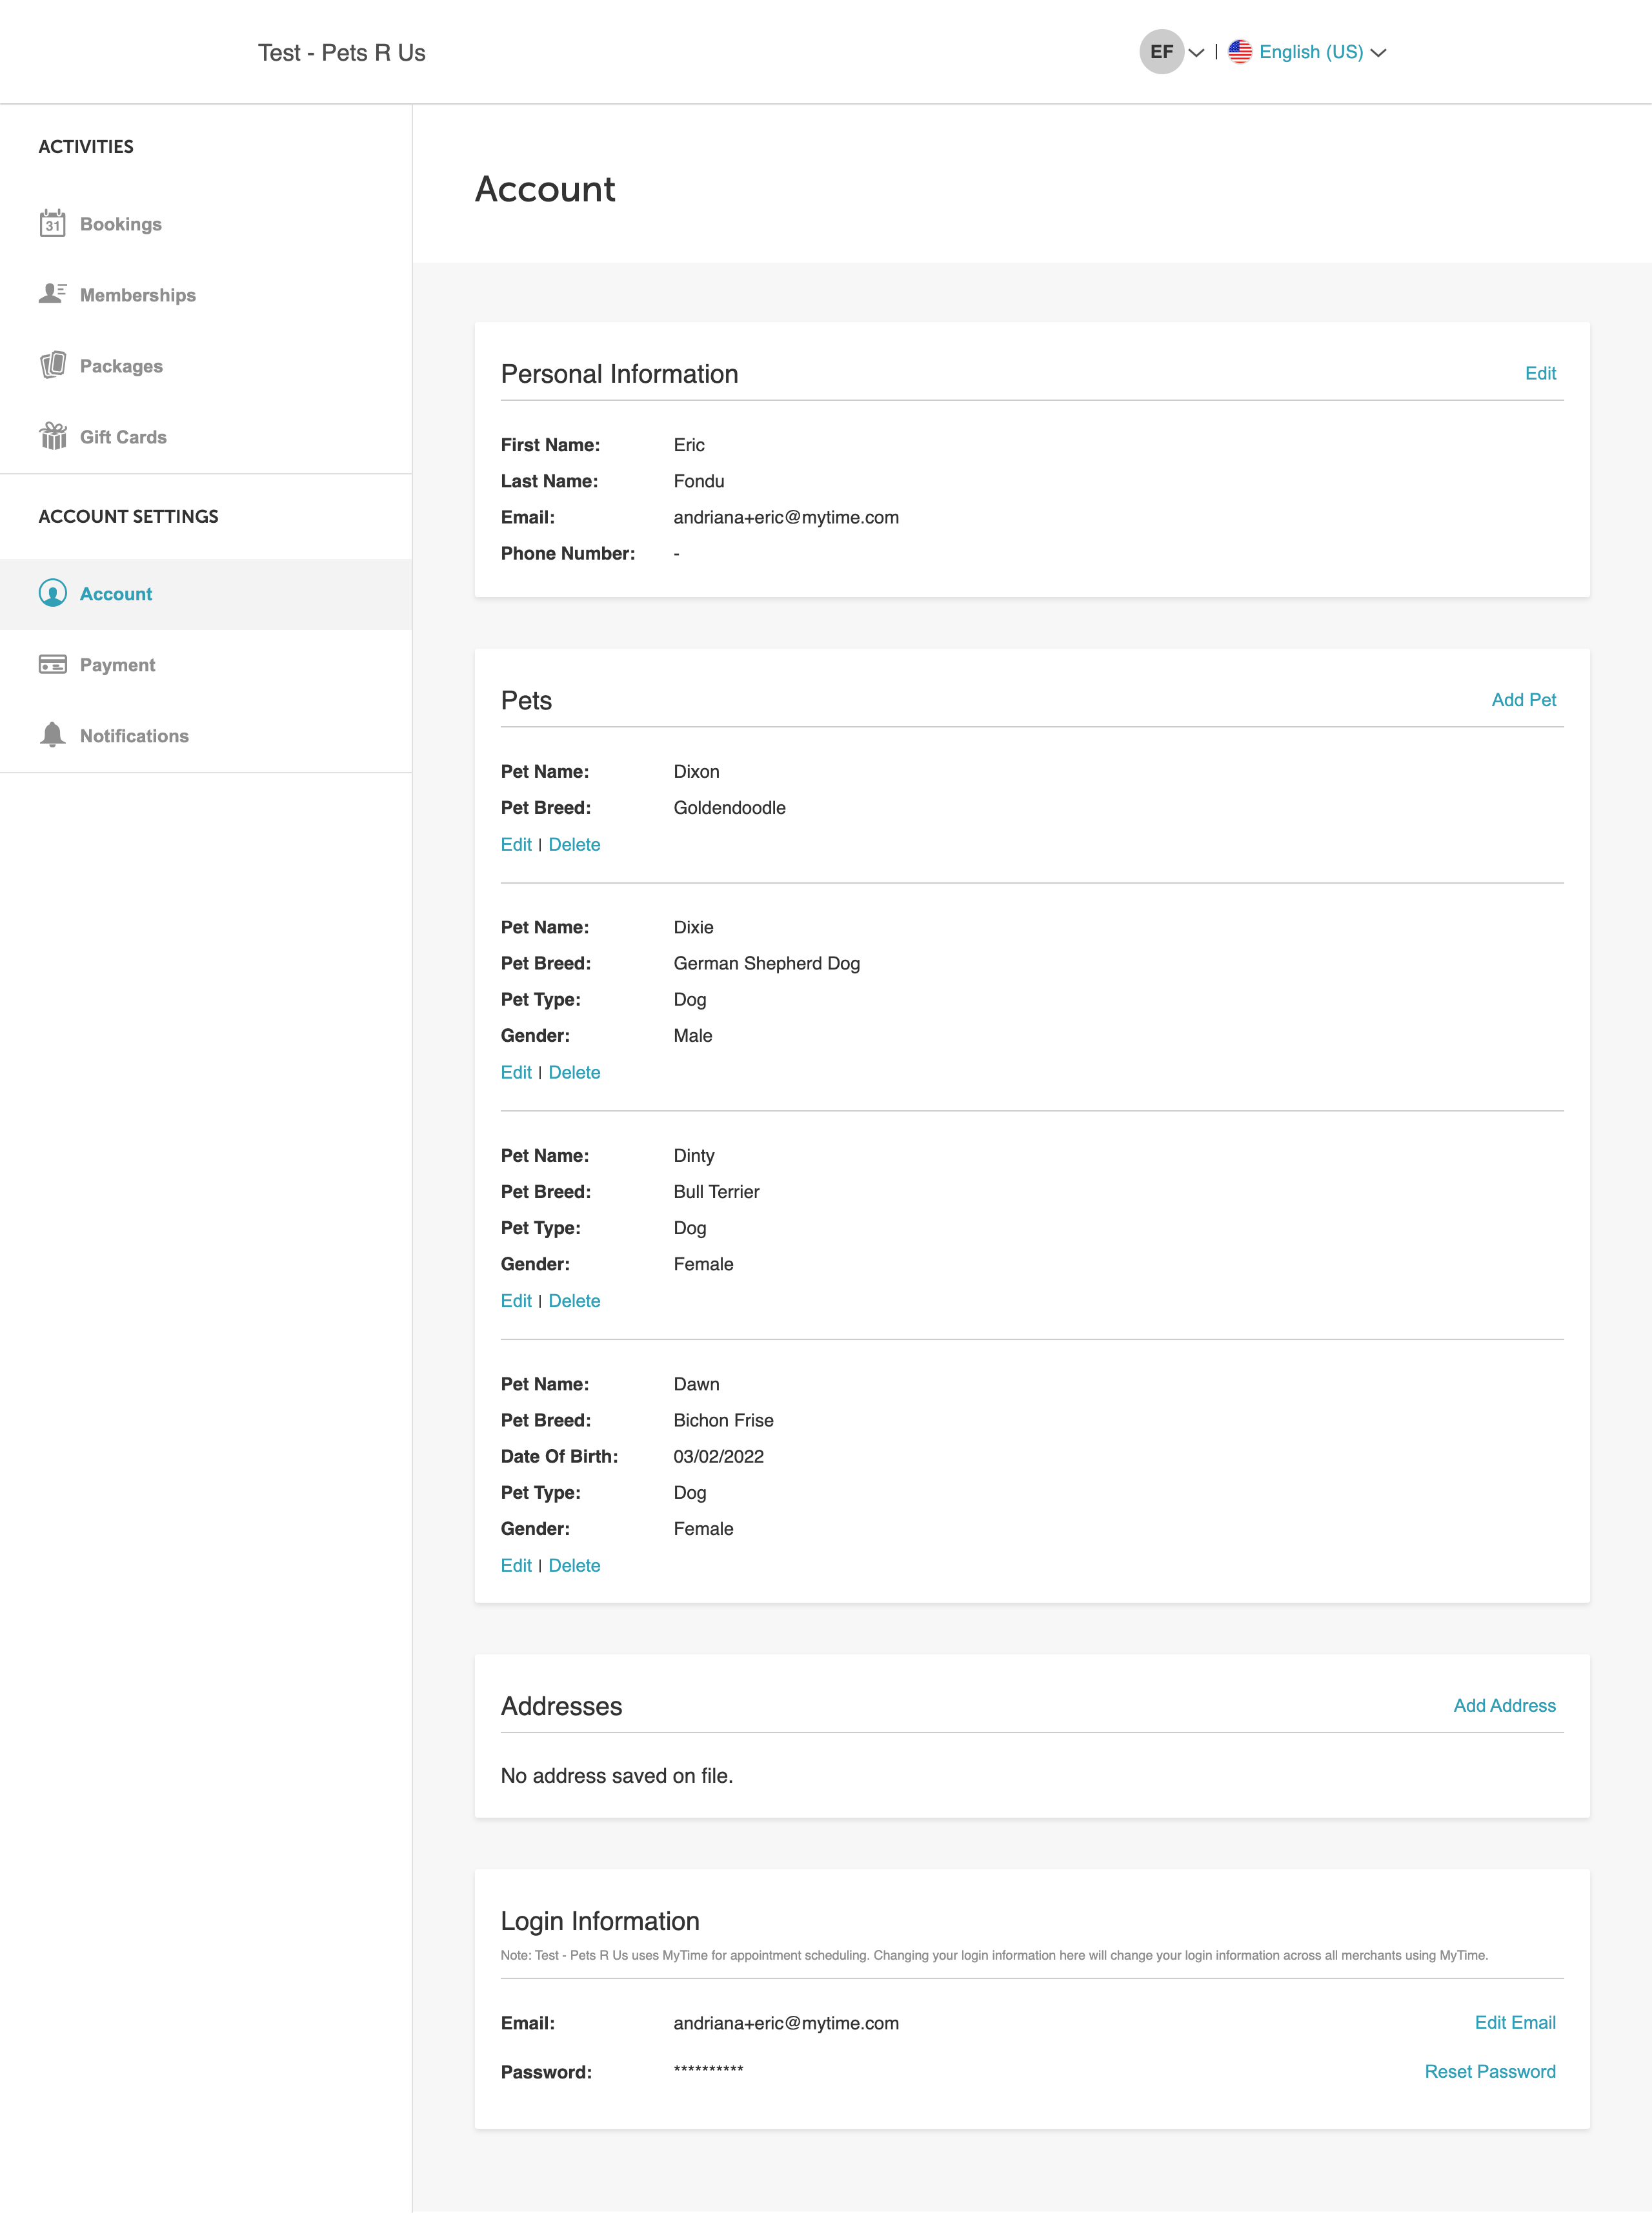Click the Edit Email link
Image resolution: width=1652 pixels, height=2214 pixels.
(1514, 2022)
